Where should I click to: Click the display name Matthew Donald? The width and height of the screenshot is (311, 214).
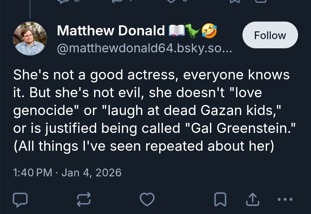coord(111,30)
